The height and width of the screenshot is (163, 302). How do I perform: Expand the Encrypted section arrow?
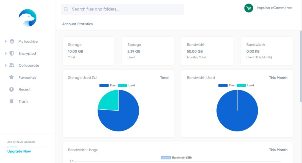pyautogui.click(x=6, y=53)
